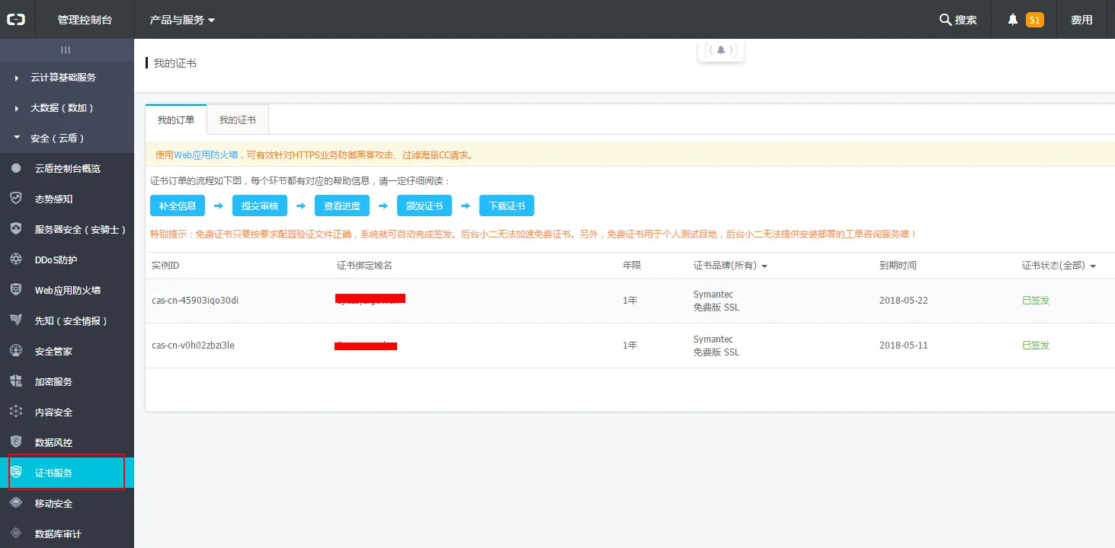Click expiry date 2018-05-22
1115x548 pixels.
click(x=904, y=301)
